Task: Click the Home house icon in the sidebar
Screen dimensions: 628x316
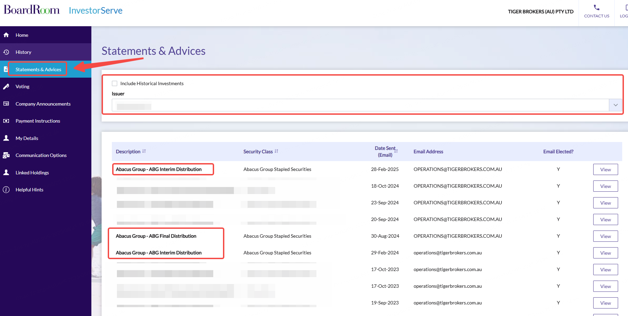Action: pos(6,35)
